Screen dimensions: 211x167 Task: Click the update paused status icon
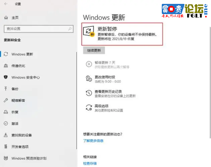[x=89, y=31]
